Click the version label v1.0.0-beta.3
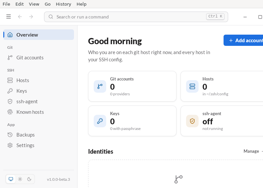This screenshot has height=188, width=263. pyautogui.click(x=59, y=179)
